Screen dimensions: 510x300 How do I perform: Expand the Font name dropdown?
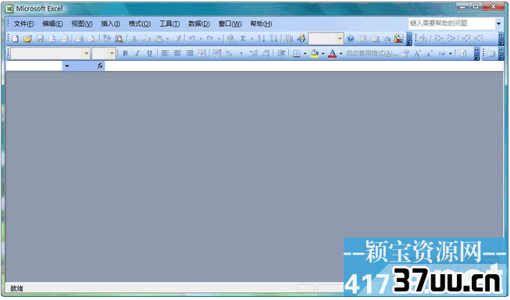(87, 53)
